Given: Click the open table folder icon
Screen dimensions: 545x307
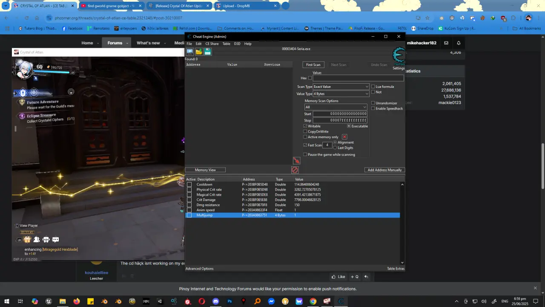Looking at the screenshot, I should click(199, 52).
